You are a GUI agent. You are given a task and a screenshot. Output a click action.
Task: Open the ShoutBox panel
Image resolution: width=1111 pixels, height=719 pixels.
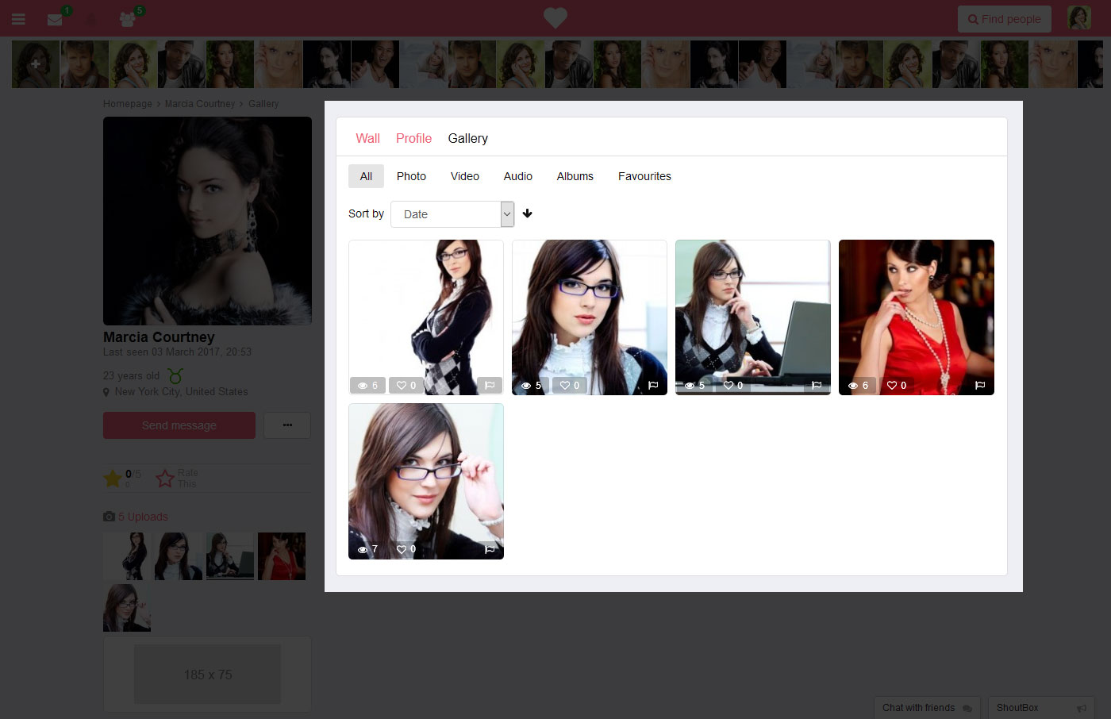point(1041,708)
